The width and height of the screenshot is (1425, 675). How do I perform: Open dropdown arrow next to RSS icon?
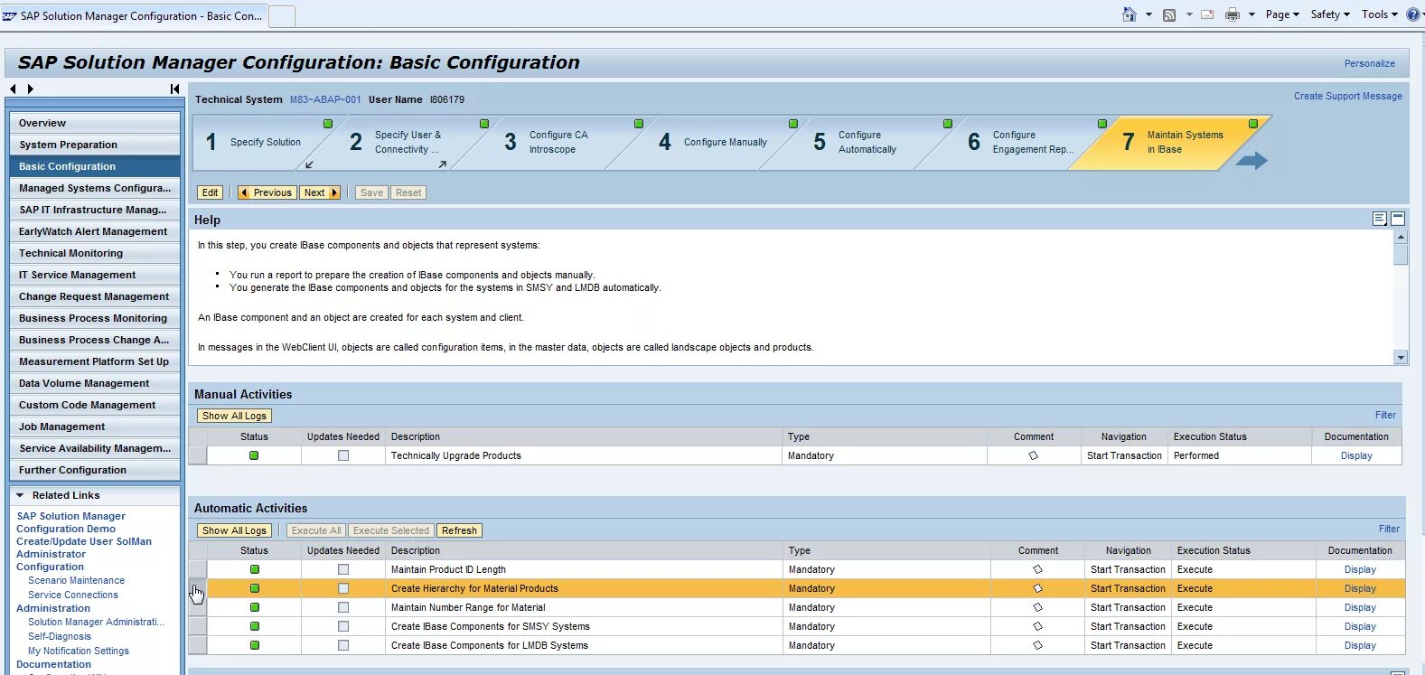click(x=1189, y=14)
